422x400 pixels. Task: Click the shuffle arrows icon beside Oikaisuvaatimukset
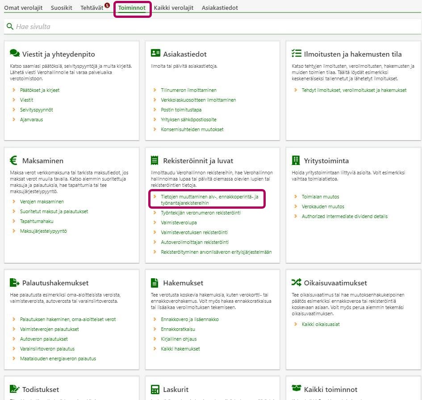(296, 282)
